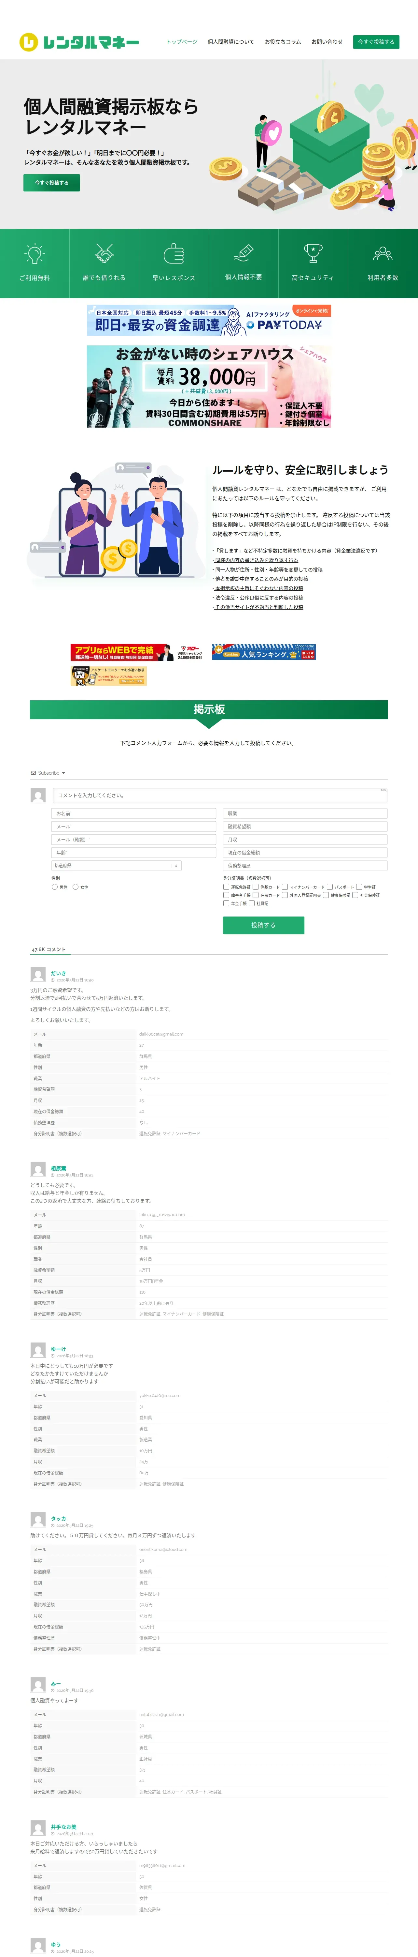The width and height of the screenshot is (418, 1957).
Task: Click the メール（確認） input field
Action: 133,840
